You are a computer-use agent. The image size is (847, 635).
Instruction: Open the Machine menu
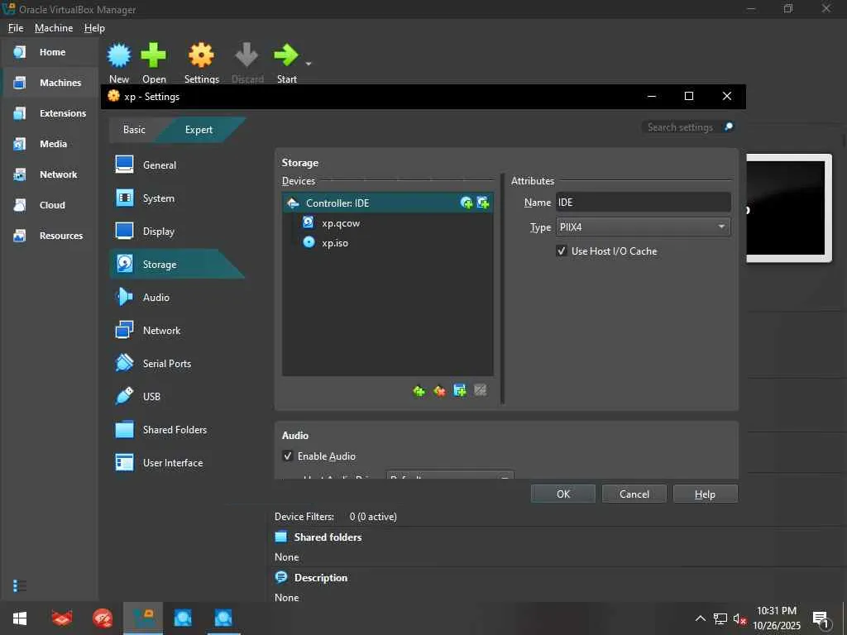[54, 28]
